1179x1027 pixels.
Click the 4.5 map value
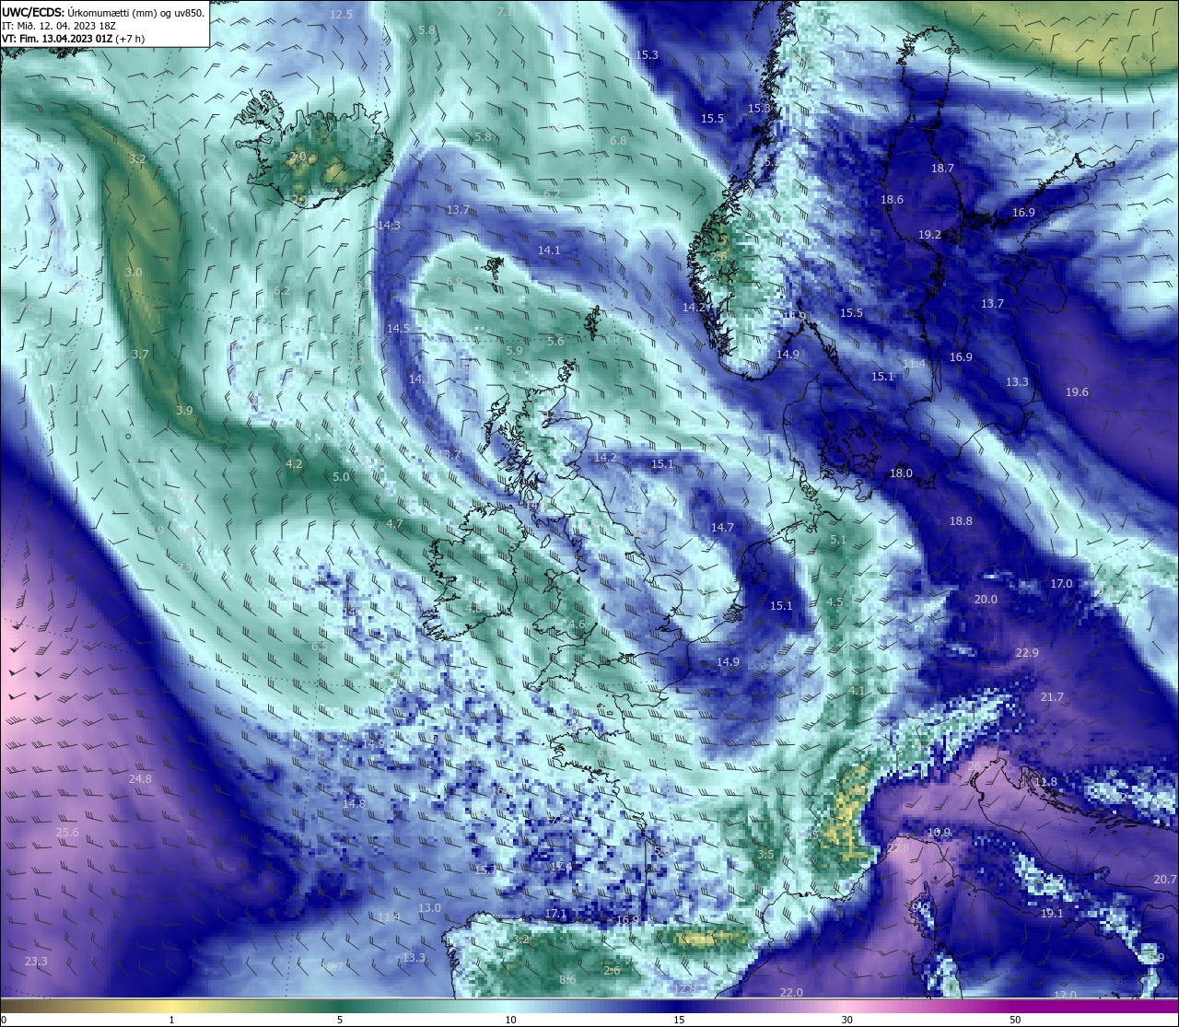coord(835,602)
